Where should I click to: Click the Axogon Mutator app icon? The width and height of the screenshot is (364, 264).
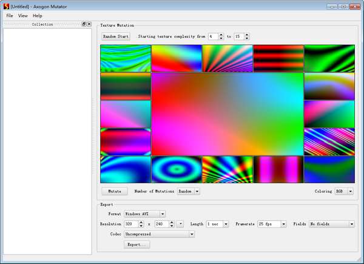click(x=5, y=6)
